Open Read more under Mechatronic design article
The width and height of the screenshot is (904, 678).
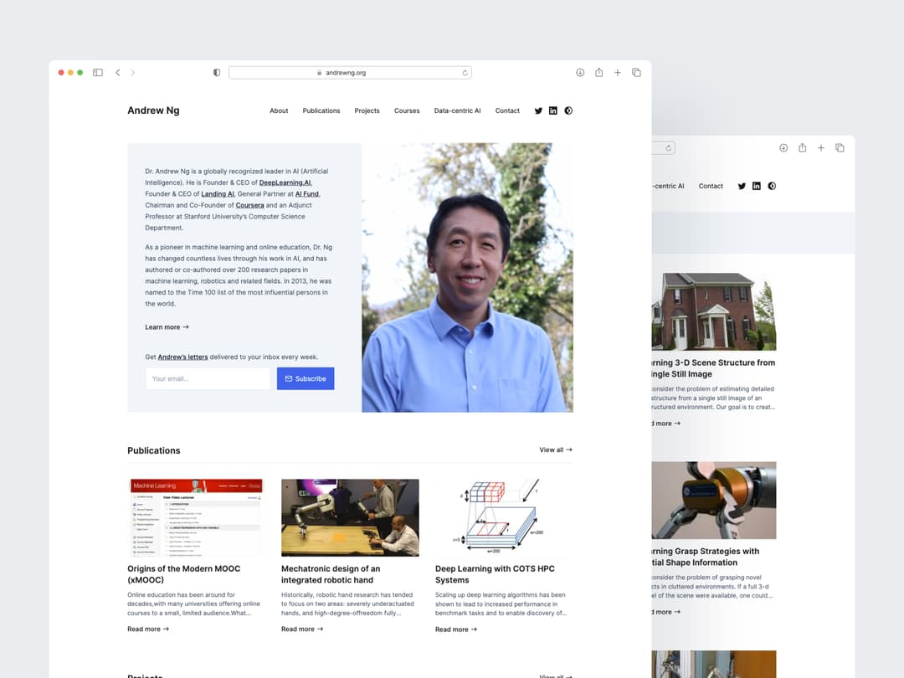[301, 629]
